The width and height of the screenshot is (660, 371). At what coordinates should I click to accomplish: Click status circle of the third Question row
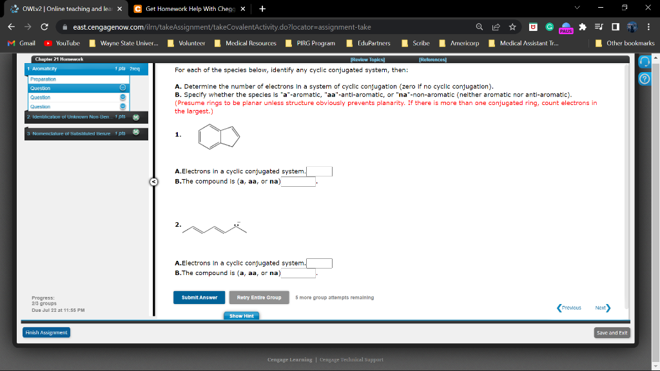pyautogui.click(x=123, y=106)
